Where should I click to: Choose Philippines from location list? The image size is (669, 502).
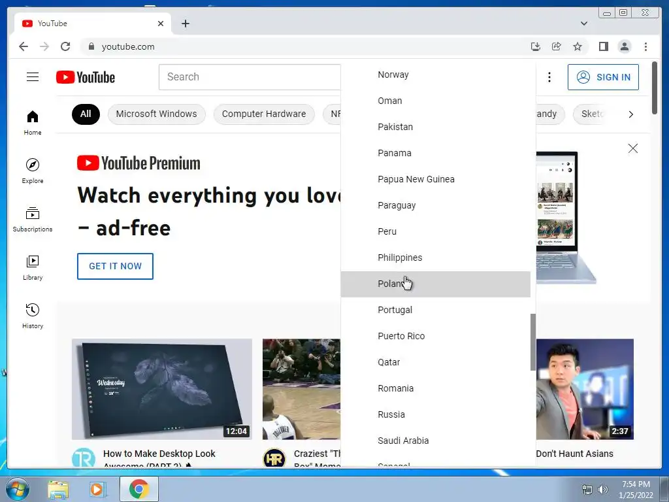click(x=435, y=258)
